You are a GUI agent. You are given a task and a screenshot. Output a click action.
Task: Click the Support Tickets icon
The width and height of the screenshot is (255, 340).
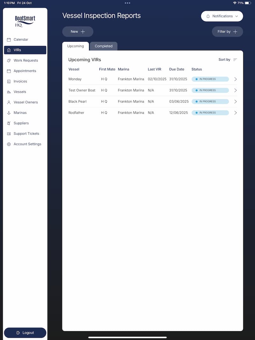pyautogui.click(x=9, y=134)
